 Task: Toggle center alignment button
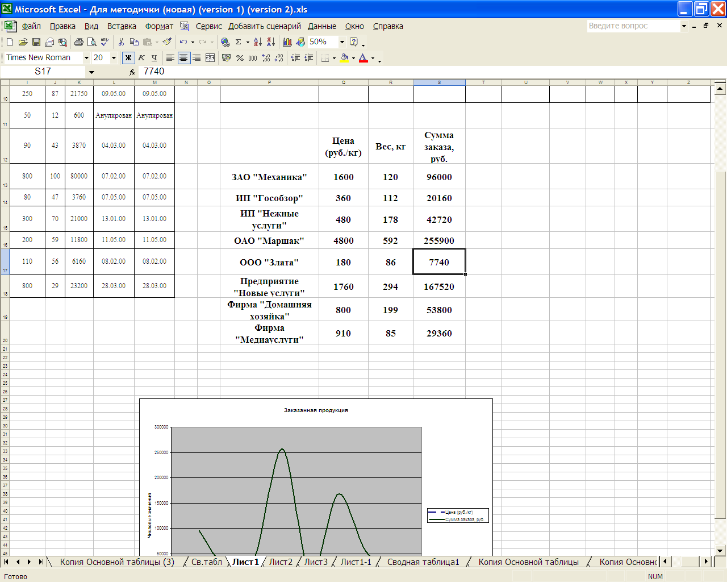[x=183, y=57]
